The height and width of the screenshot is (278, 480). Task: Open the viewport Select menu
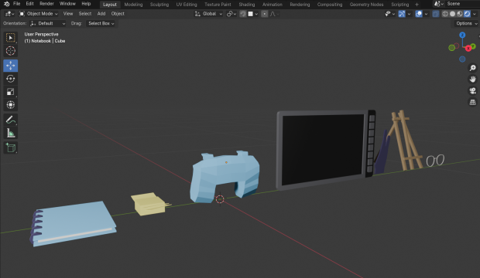85,14
